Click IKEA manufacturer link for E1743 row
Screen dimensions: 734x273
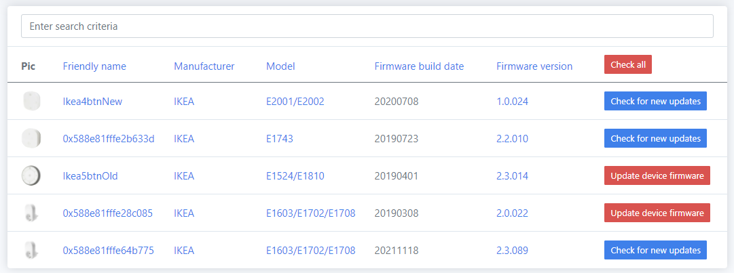tap(184, 139)
